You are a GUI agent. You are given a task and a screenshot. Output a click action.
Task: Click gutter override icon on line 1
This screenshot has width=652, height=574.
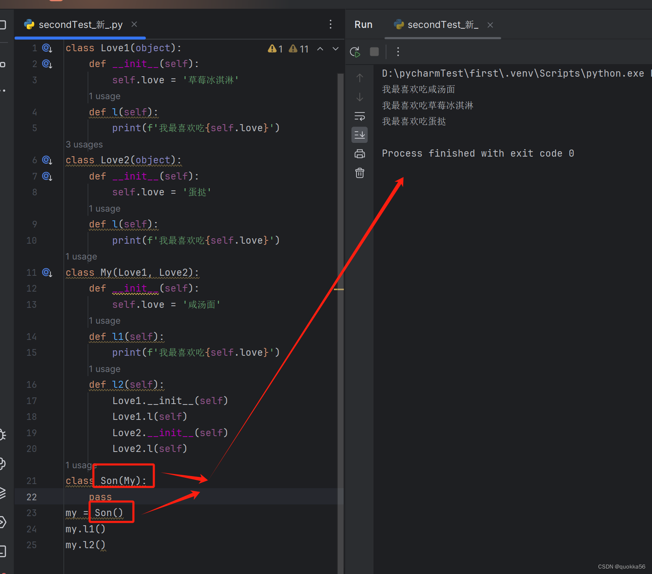click(47, 48)
